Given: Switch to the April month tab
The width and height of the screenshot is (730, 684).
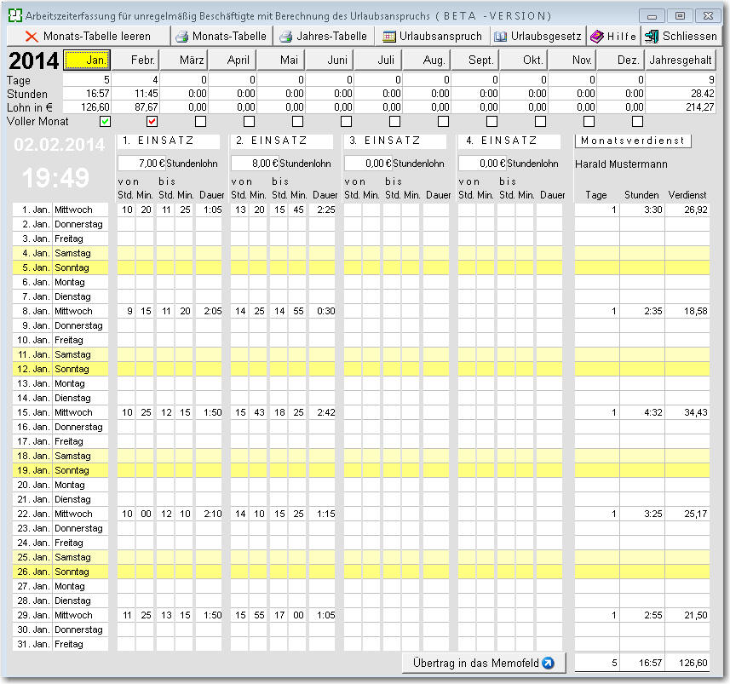Looking at the screenshot, I should (233, 60).
